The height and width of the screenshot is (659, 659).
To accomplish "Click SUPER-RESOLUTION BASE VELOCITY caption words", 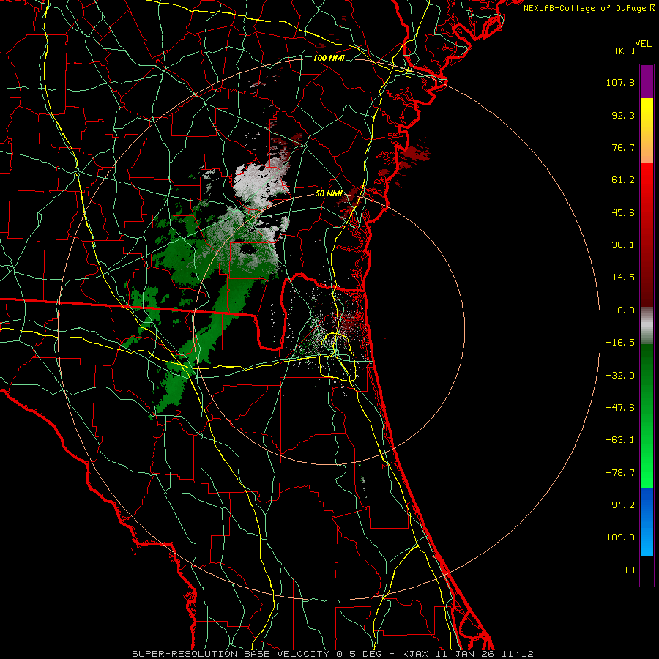I will click(231, 654).
